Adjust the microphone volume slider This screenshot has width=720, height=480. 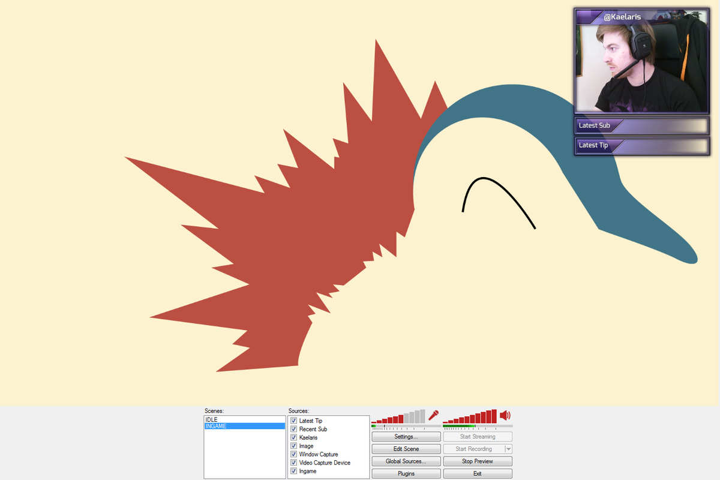click(x=398, y=416)
